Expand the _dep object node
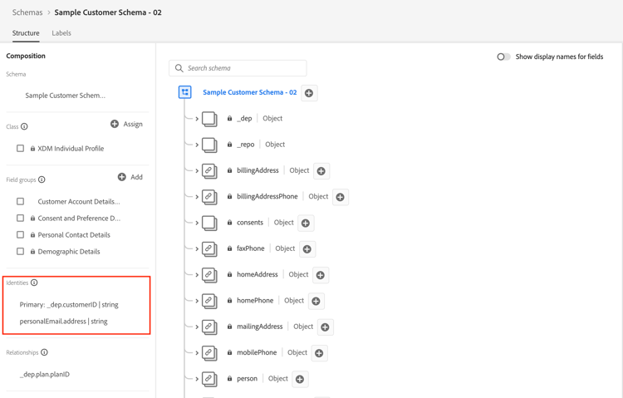The image size is (623, 398). pyautogui.click(x=197, y=119)
